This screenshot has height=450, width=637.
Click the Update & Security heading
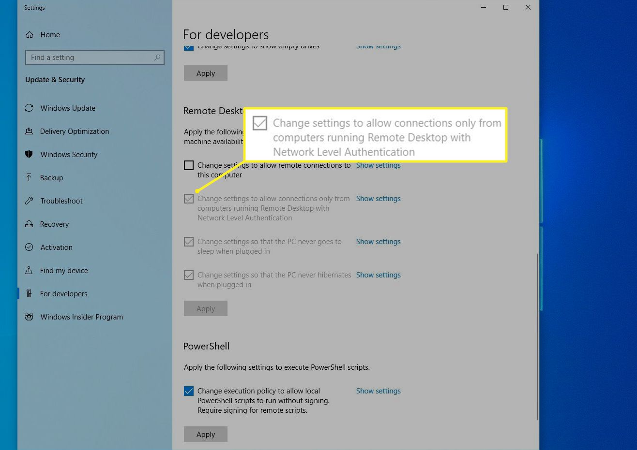(x=55, y=80)
